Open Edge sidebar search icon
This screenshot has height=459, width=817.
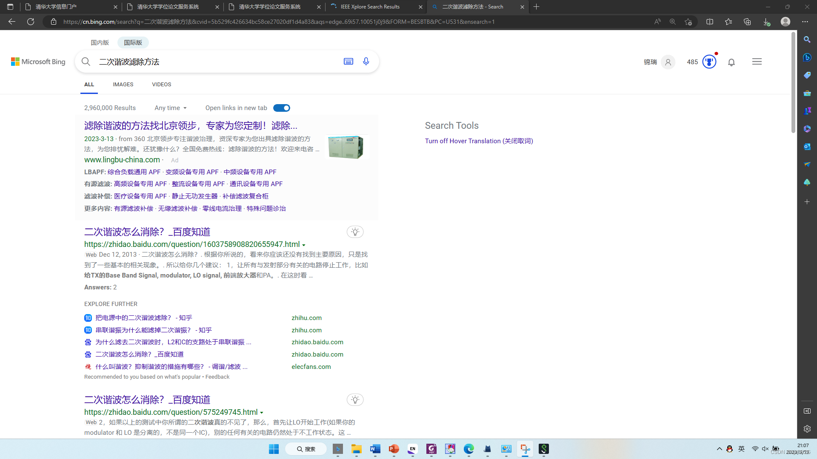point(807,40)
